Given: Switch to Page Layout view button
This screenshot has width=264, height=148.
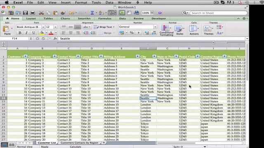Looking at the screenshot, I should [12, 145].
